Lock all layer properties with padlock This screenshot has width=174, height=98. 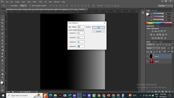[x=160, y=52]
